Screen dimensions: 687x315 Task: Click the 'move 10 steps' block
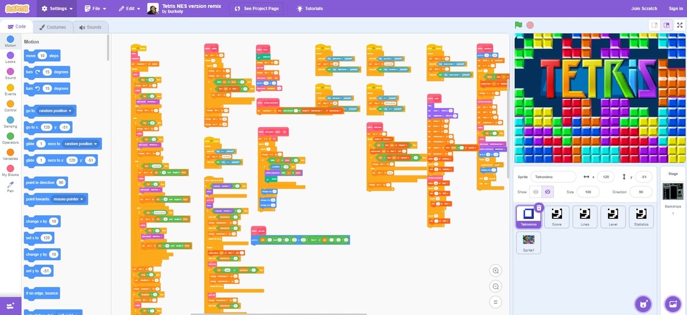tap(42, 55)
